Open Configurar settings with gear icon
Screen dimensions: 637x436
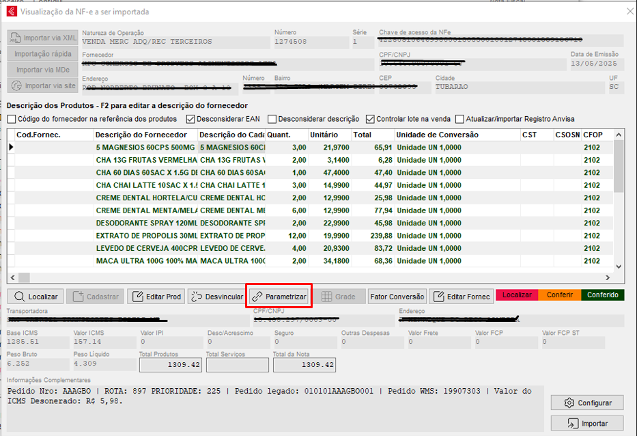click(587, 403)
